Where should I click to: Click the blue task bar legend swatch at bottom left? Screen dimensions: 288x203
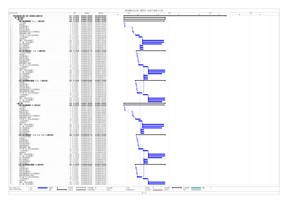tap(42, 188)
